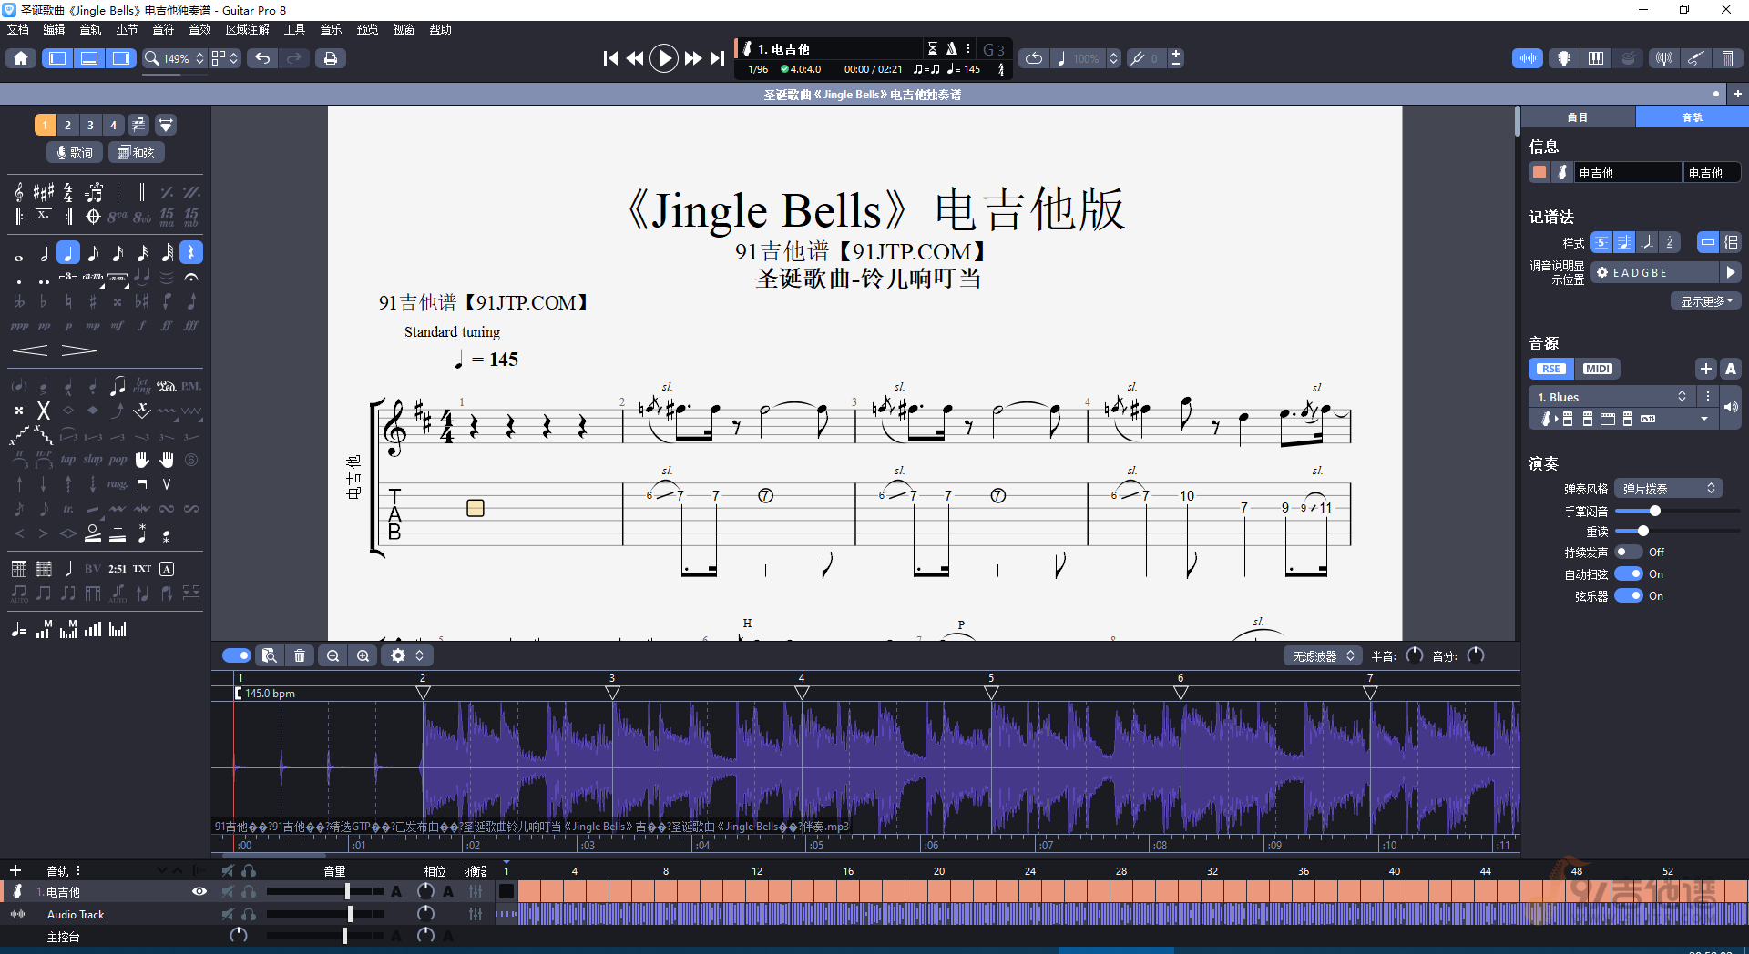Zoom in on the audio waveform

pos(363,655)
